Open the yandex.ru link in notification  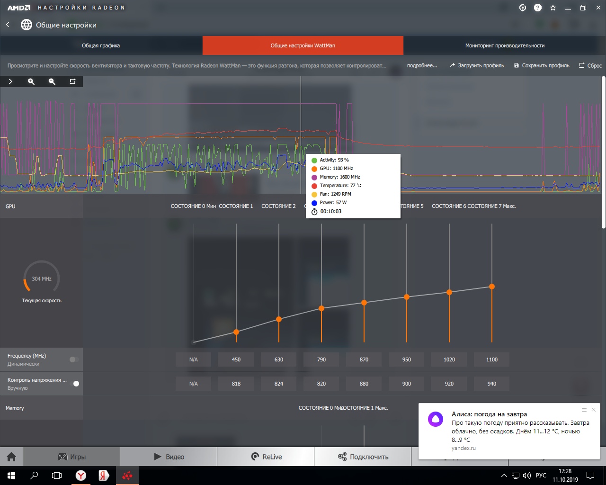coord(463,448)
